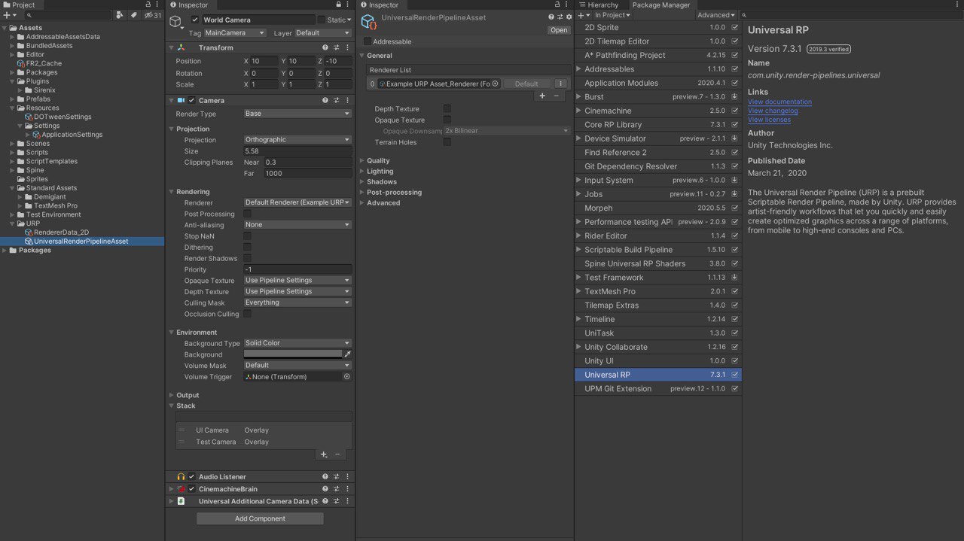
Task: Open the View changelog link
Action: coord(773,111)
